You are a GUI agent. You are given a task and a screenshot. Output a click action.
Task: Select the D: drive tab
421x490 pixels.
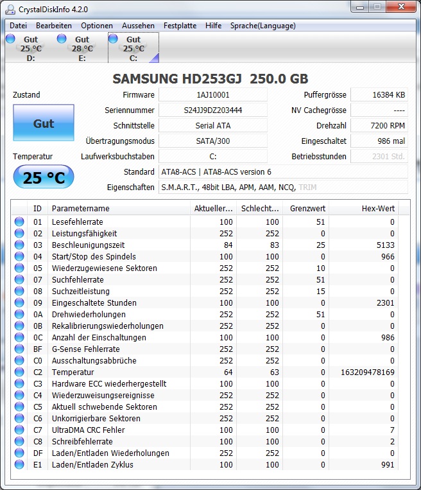point(31,48)
